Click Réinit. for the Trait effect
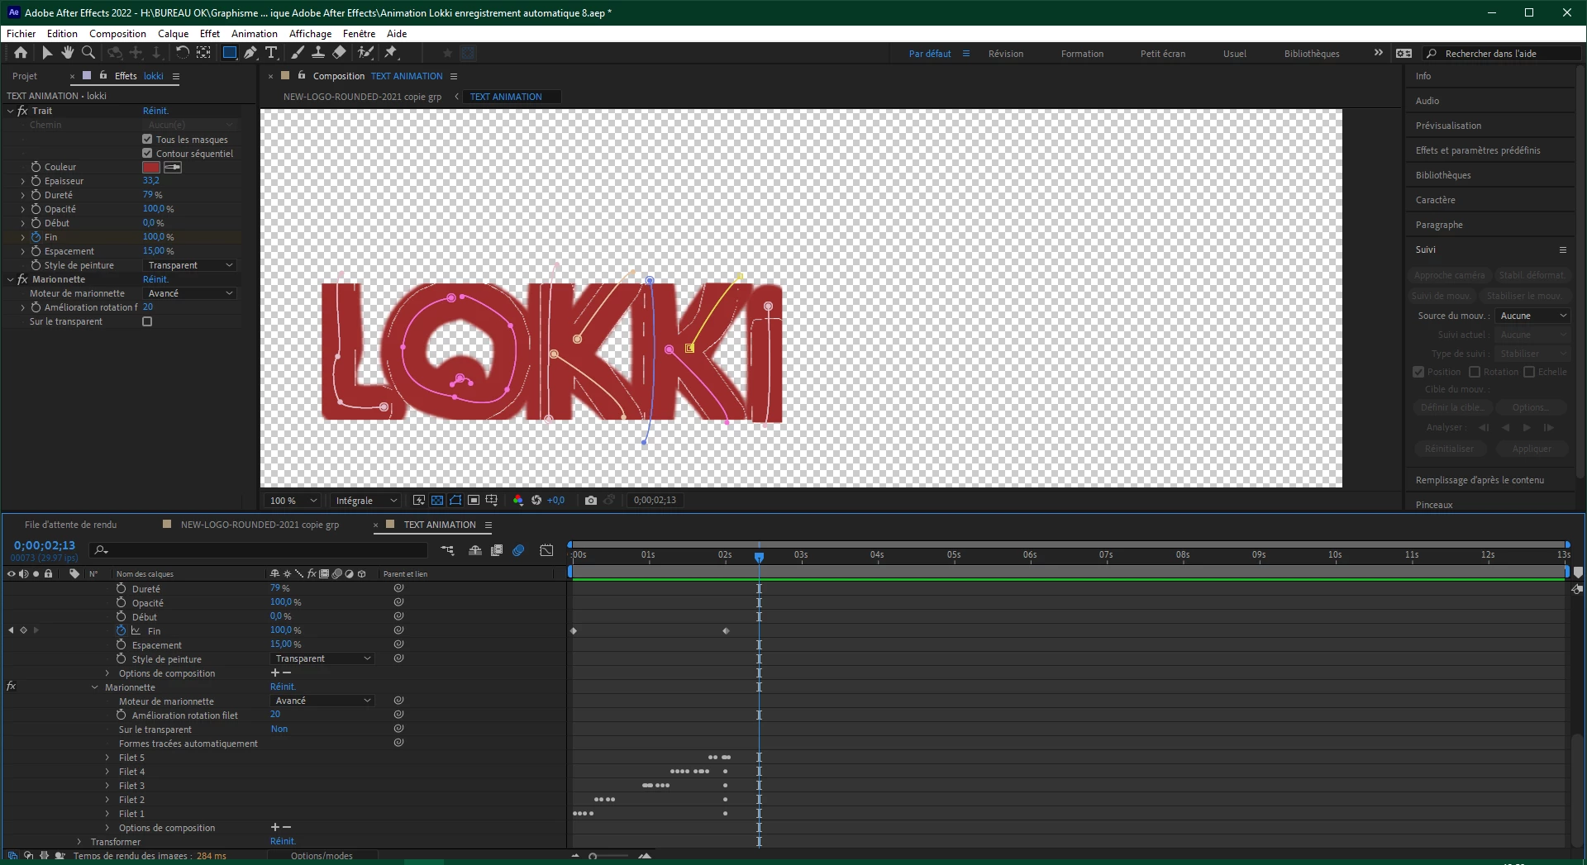1587x865 pixels. (x=155, y=111)
